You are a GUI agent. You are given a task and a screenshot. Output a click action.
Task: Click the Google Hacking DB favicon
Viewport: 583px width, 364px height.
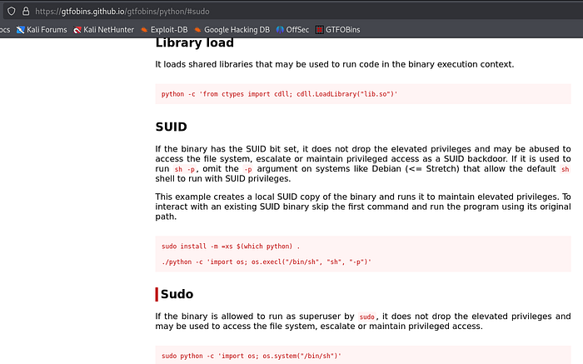[x=198, y=30]
